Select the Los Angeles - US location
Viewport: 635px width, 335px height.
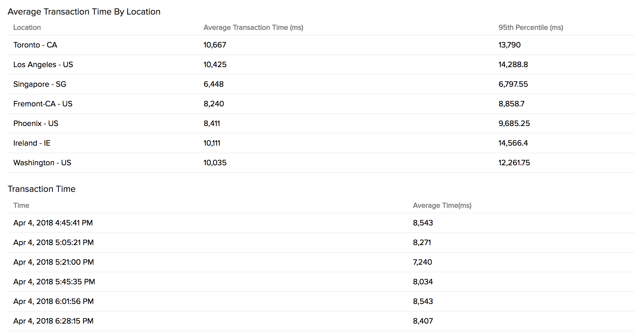tap(43, 65)
